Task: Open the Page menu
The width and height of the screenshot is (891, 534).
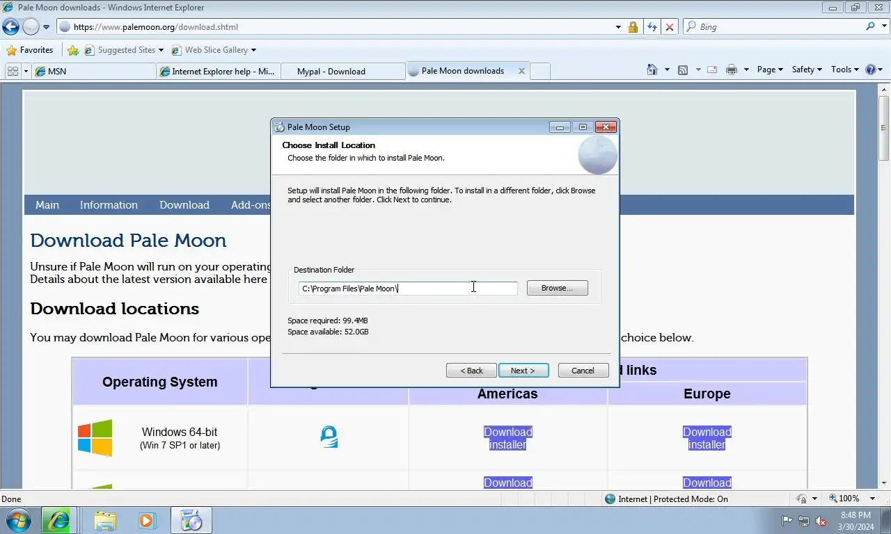Action: pos(770,70)
